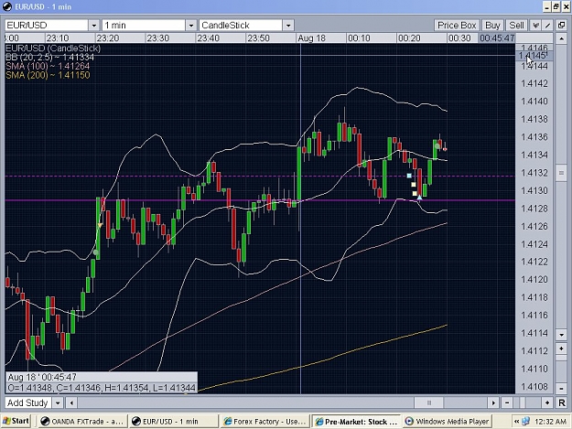
Task: Click the horizontal zoom out minus button
Action: coord(507,402)
